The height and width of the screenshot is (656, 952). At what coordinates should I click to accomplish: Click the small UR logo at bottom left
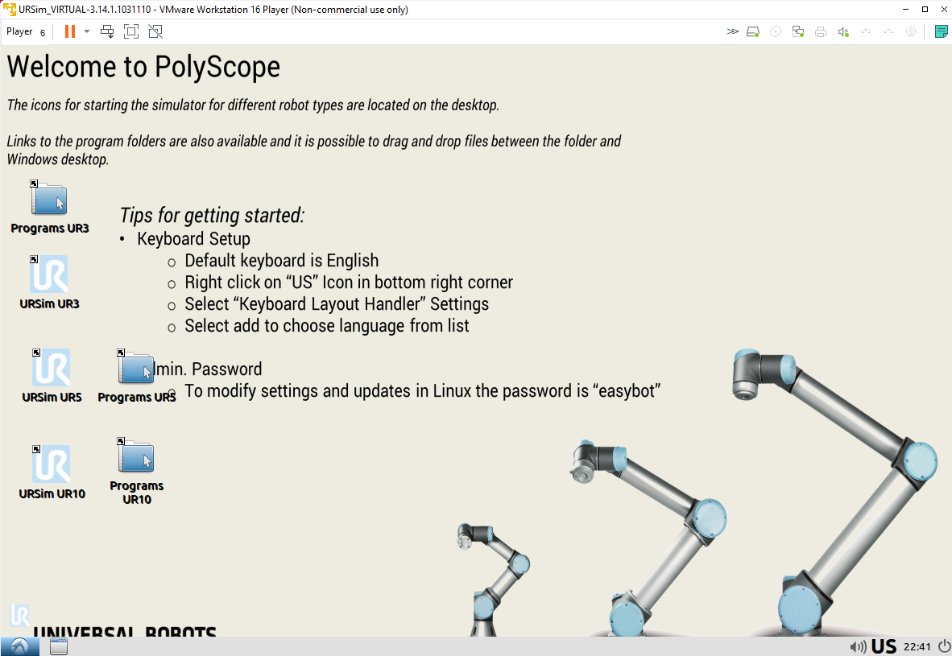[19, 615]
